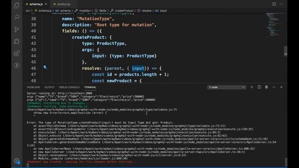The height and width of the screenshot is (168, 299).
Task: Click the input breadcrumb
Action: tap(163, 11)
